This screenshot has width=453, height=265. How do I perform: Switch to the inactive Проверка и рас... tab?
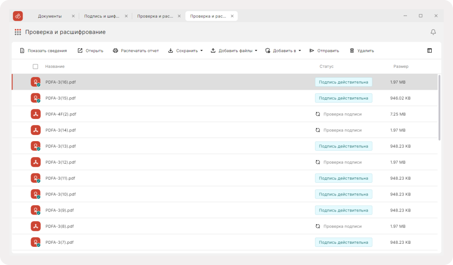(x=155, y=16)
